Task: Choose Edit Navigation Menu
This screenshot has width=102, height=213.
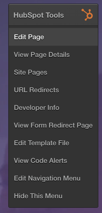Action: tap(53, 178)
